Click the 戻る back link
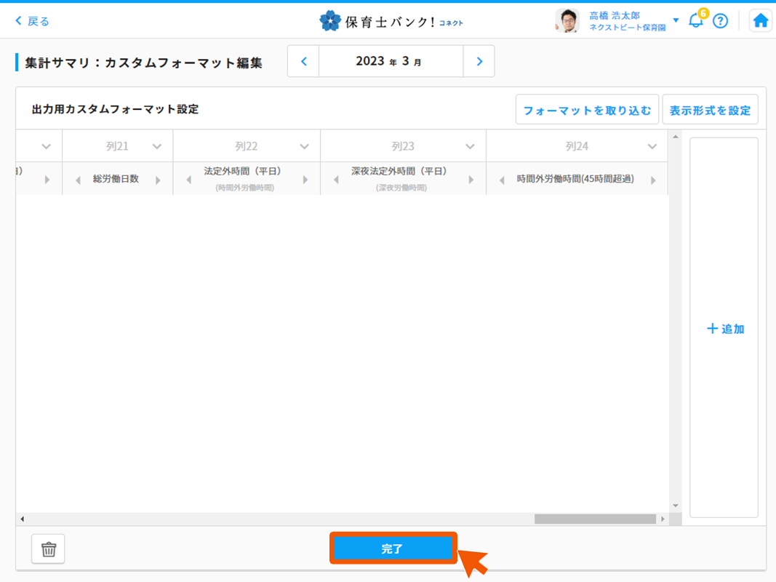 point(33,21)
